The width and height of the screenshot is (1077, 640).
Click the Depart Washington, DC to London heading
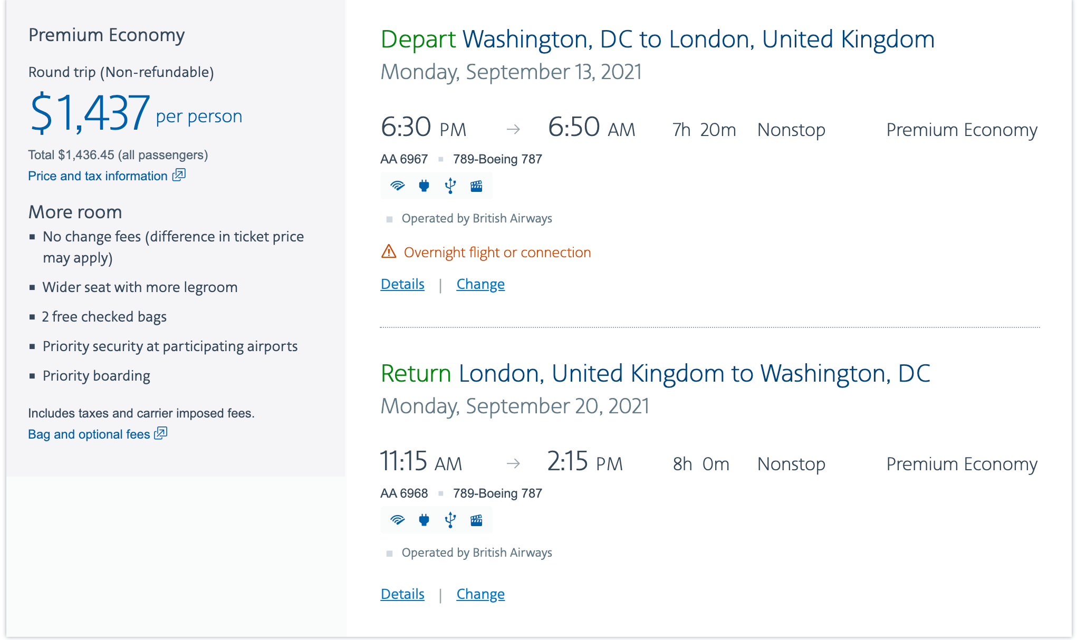pyautogui.click(x=657, y=40)
